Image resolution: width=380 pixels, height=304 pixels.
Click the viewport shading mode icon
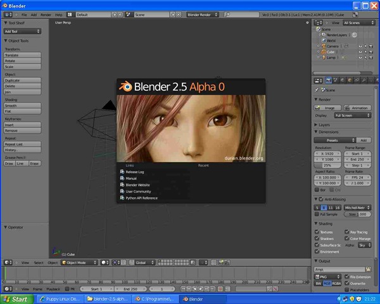pyautogui.click(x=105, y=262)
